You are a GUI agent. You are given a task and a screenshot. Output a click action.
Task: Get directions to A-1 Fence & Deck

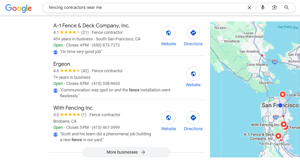(193, 33)
